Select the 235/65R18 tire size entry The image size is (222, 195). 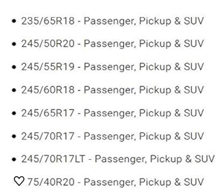click(48, 21)
